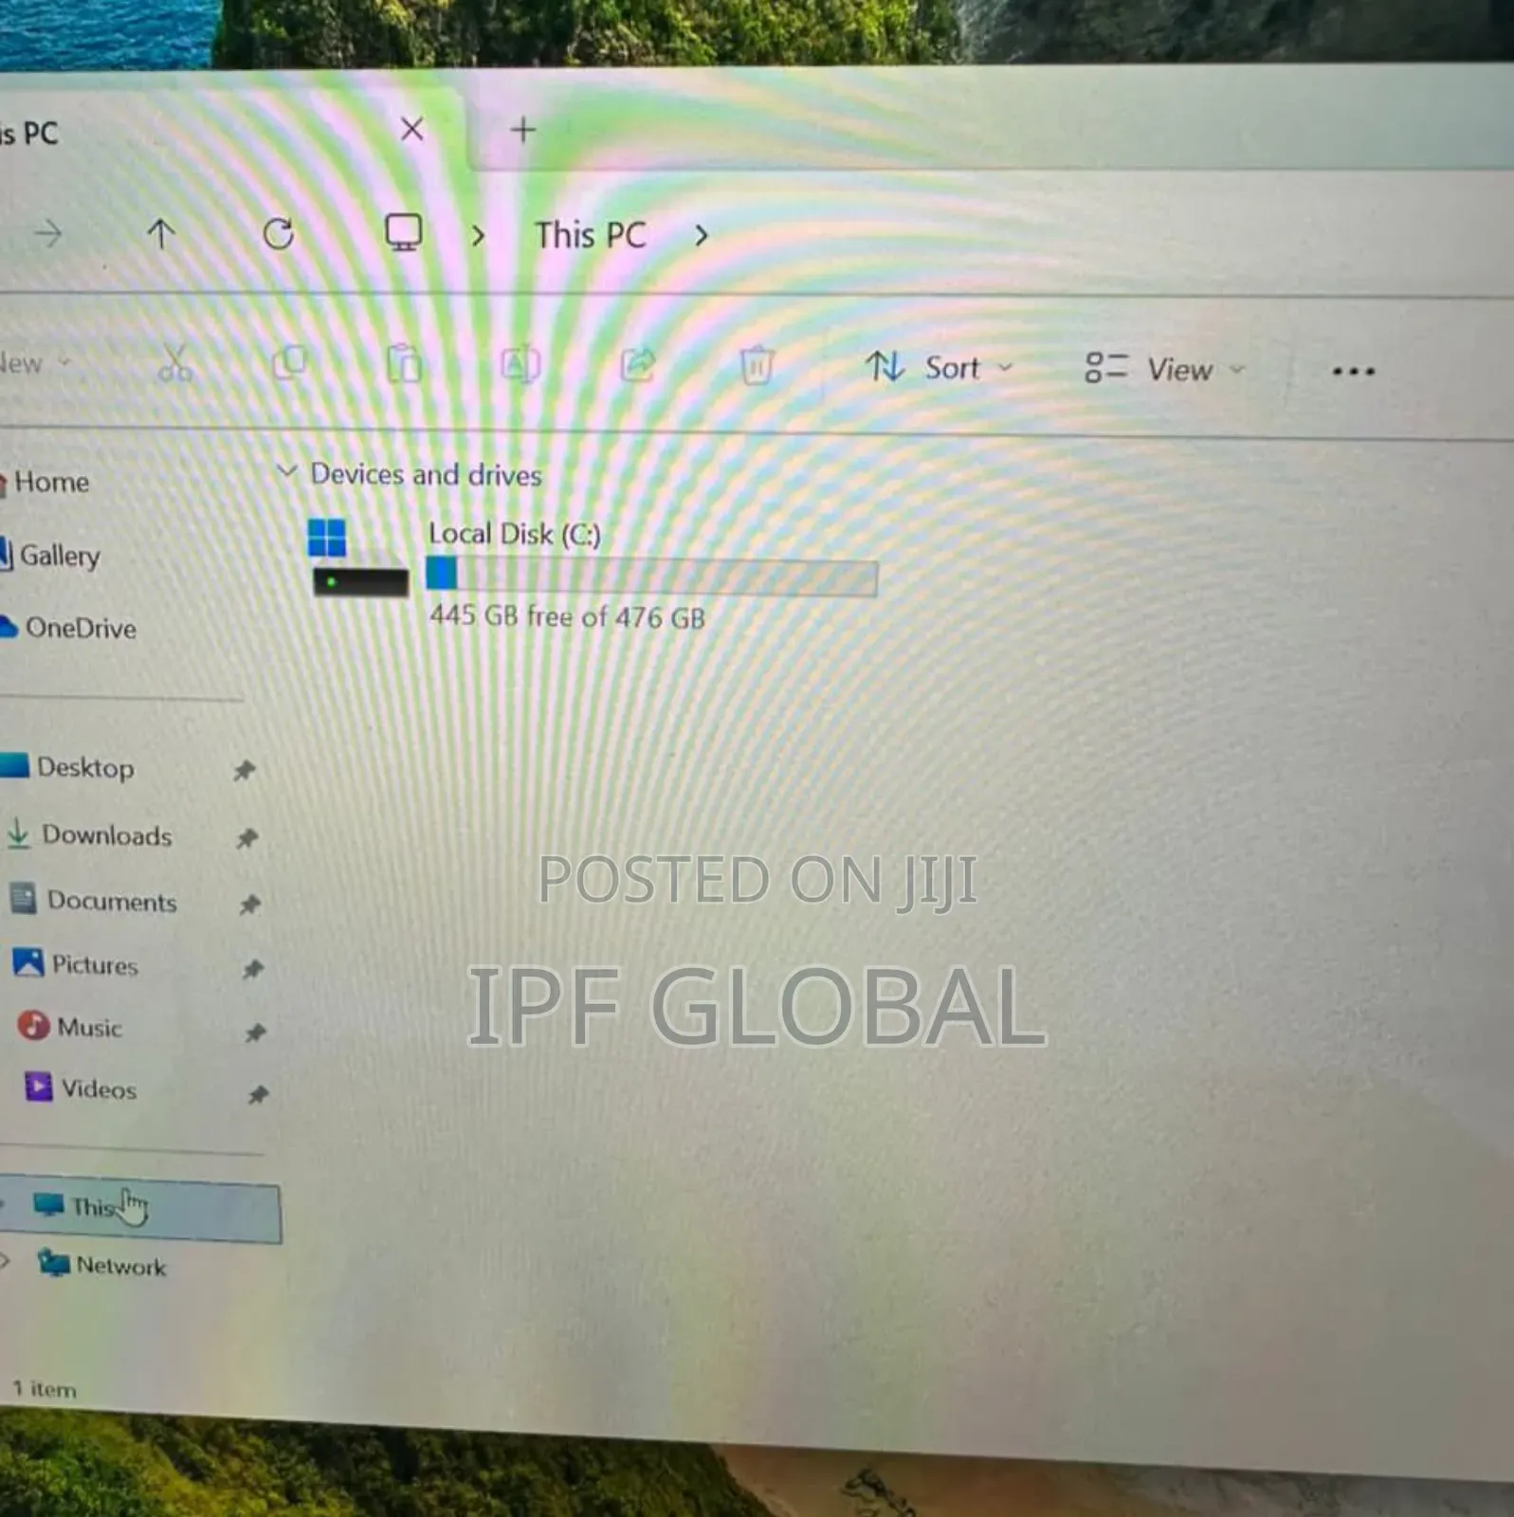Click the Forward navigation arrow
Viewport: 1514px width, 1517px height.
click(48, 232)
